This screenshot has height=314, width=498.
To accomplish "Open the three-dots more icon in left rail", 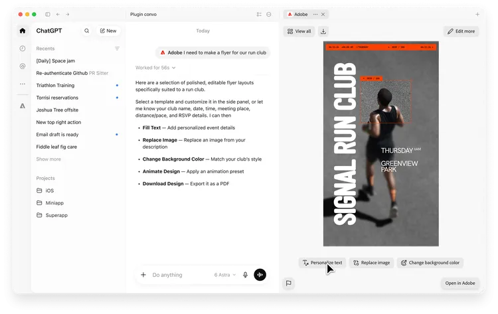I will point(22,84).
